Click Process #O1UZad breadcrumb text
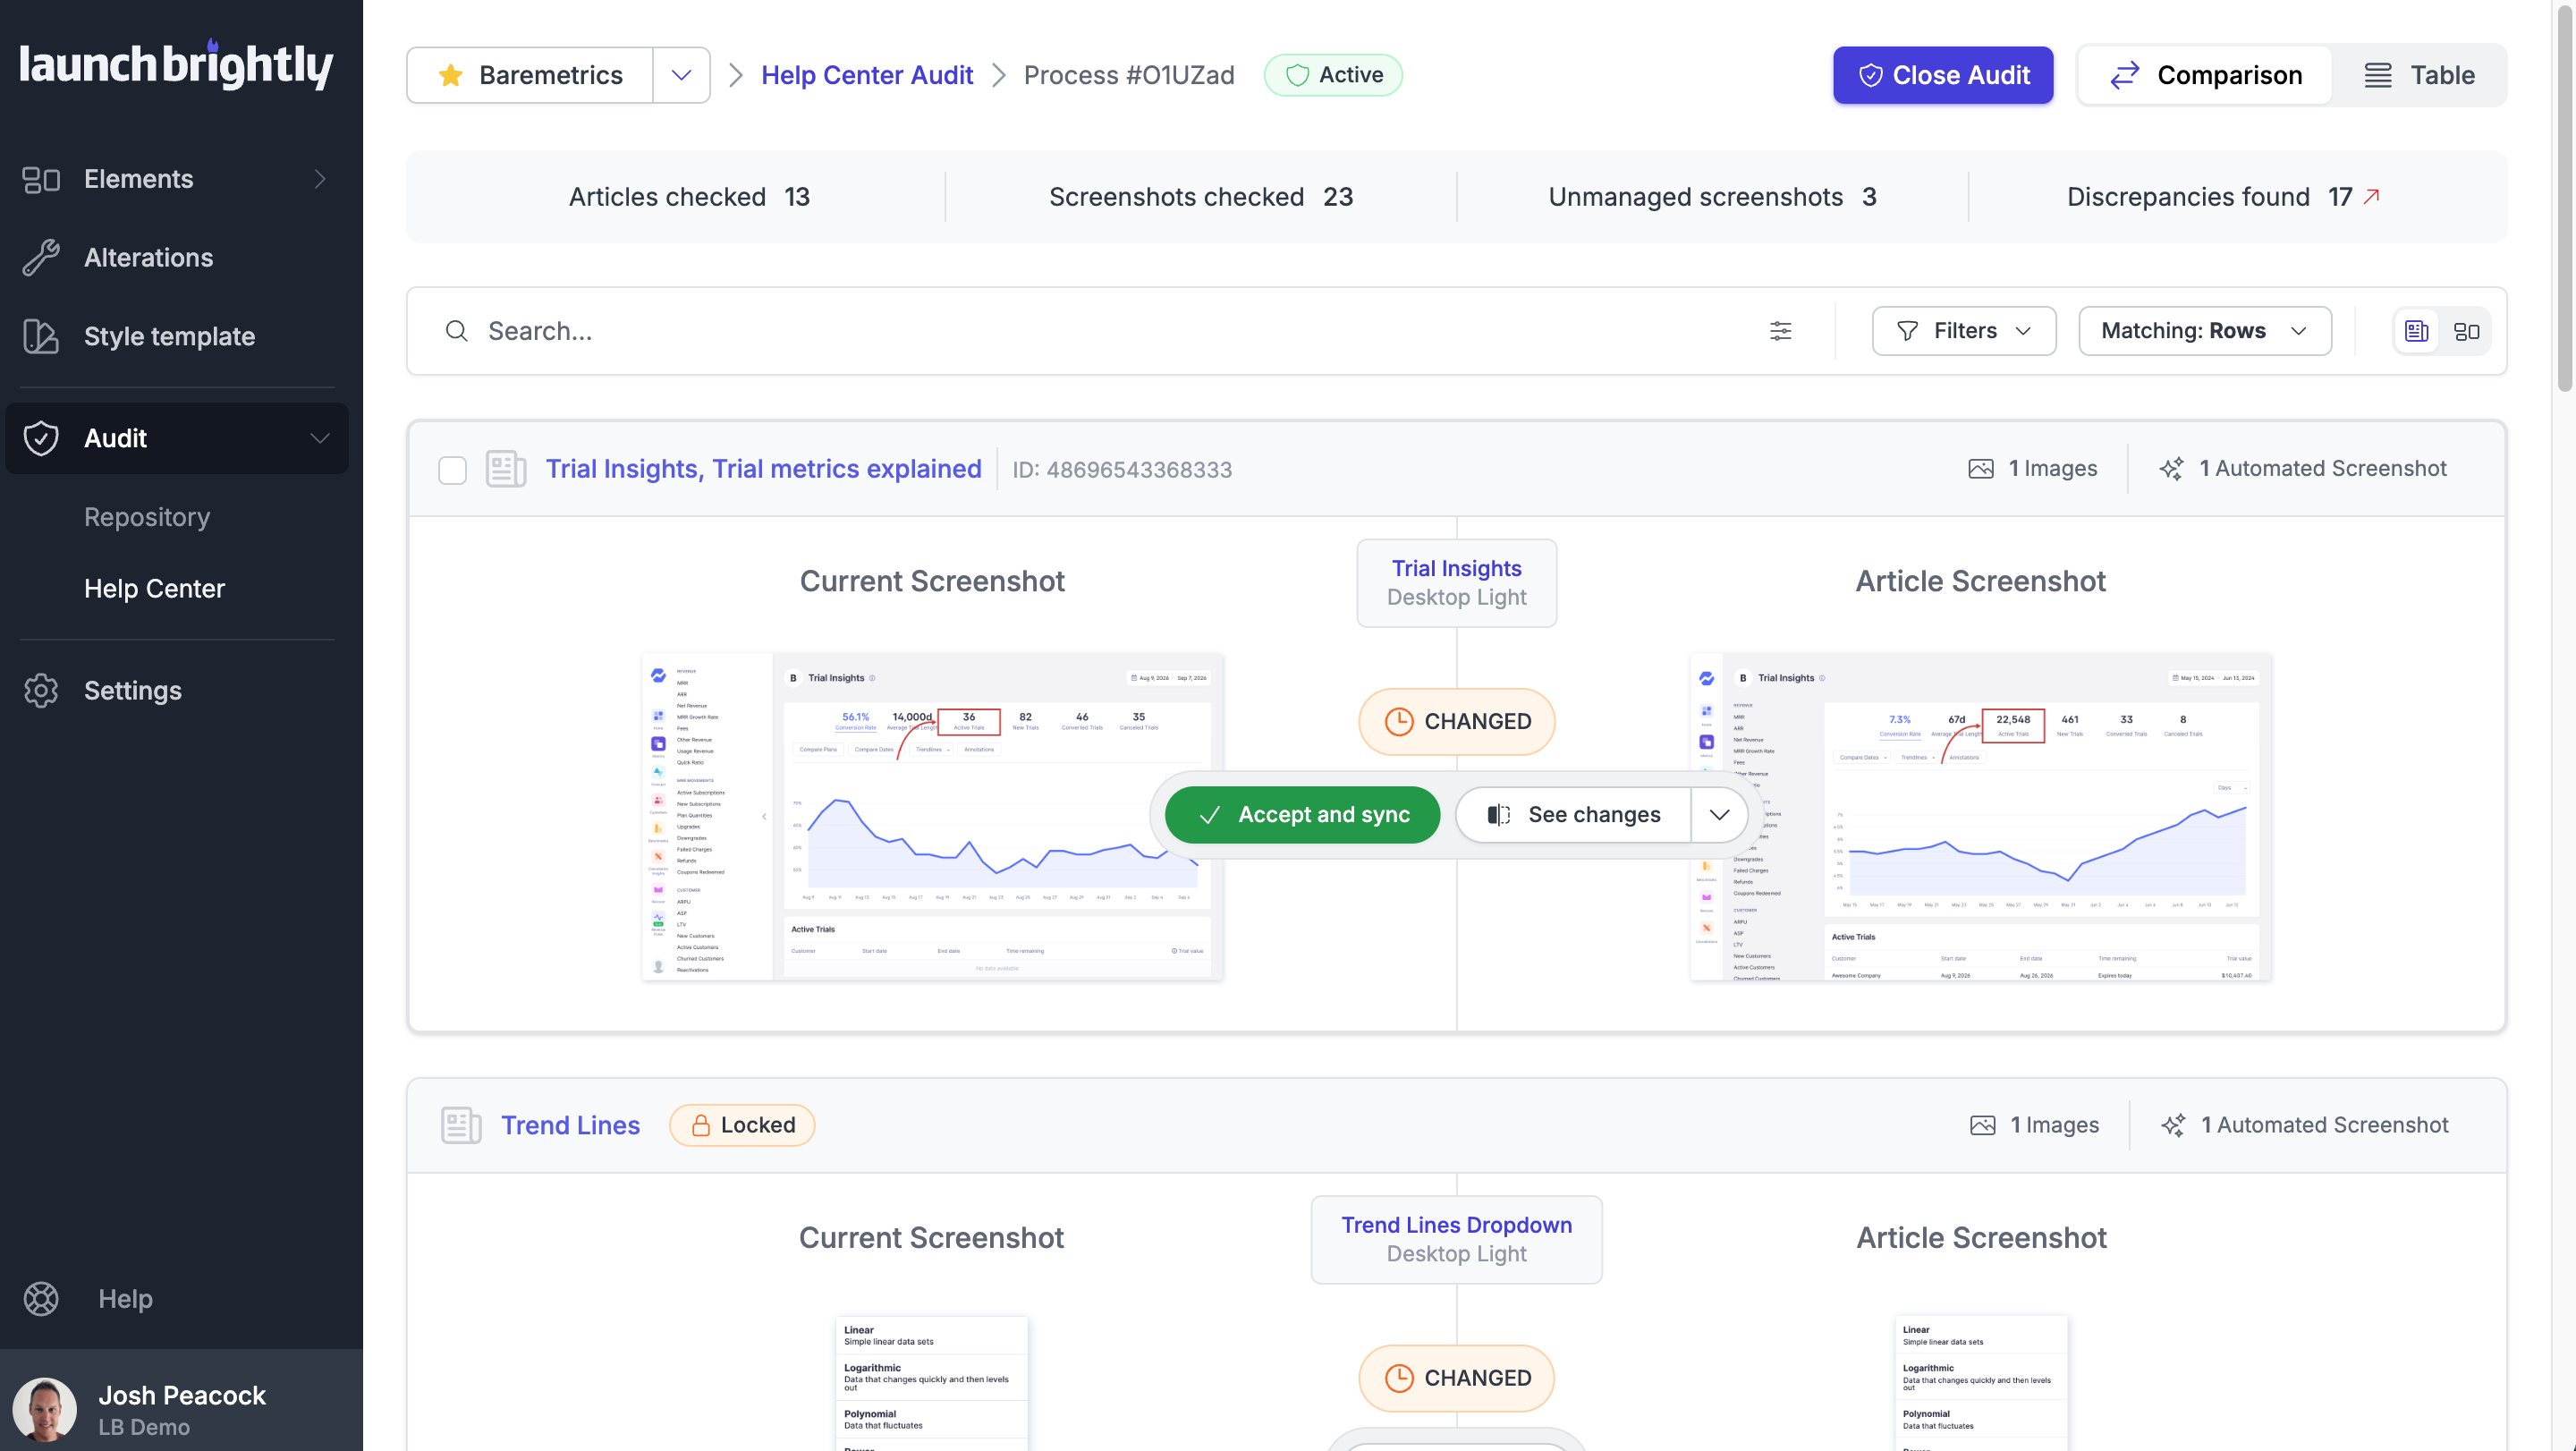The height and width of the screenshot is (1451, 2576). [1129, 75]
